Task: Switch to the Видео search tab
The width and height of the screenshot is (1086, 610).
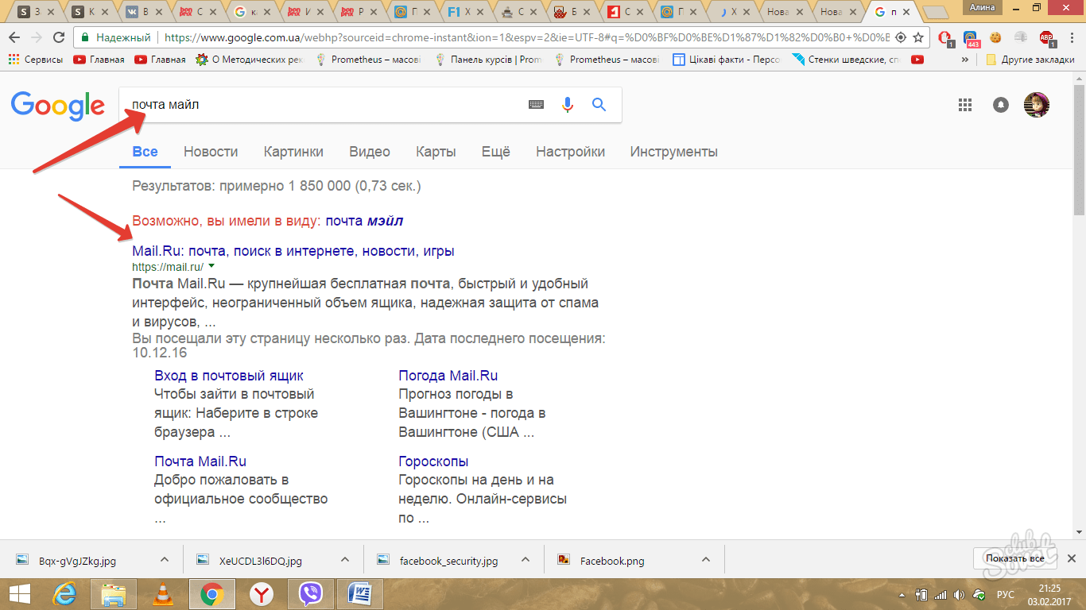Action: [x=370, y=152]
